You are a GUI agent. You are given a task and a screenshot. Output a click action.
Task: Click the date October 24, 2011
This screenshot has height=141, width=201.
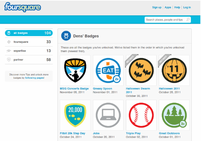coord(71,137)
